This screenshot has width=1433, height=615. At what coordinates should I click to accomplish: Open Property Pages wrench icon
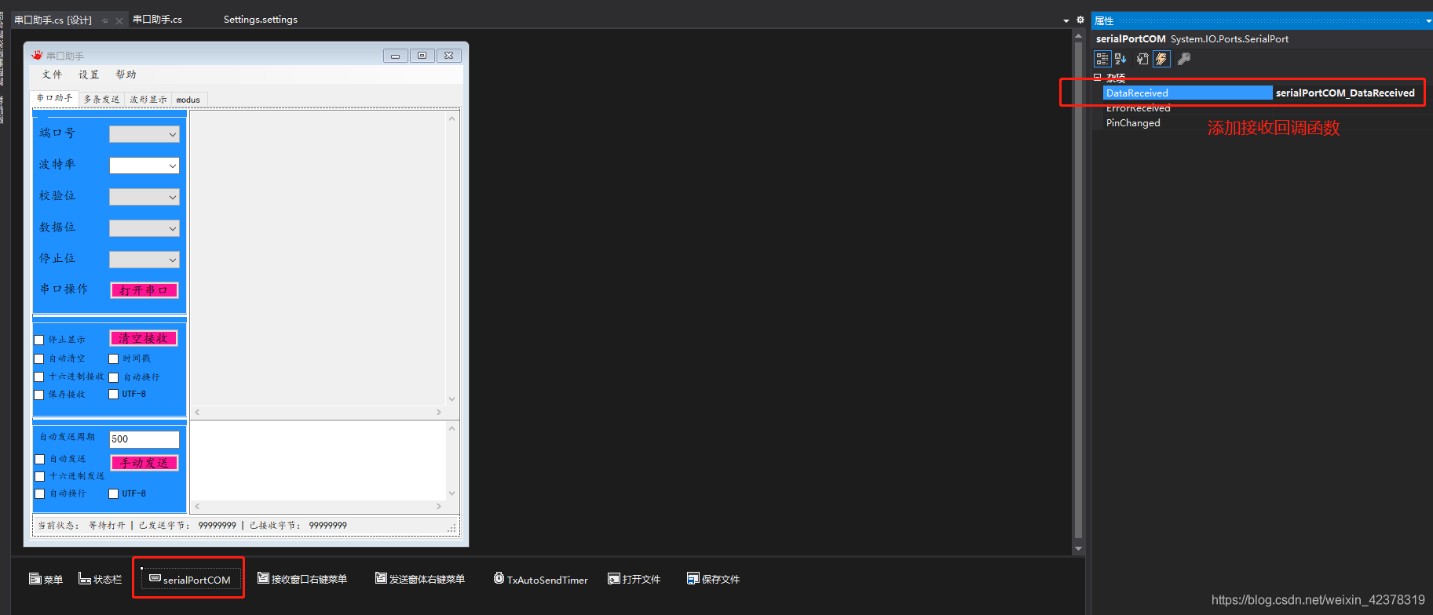[1184, 59]
